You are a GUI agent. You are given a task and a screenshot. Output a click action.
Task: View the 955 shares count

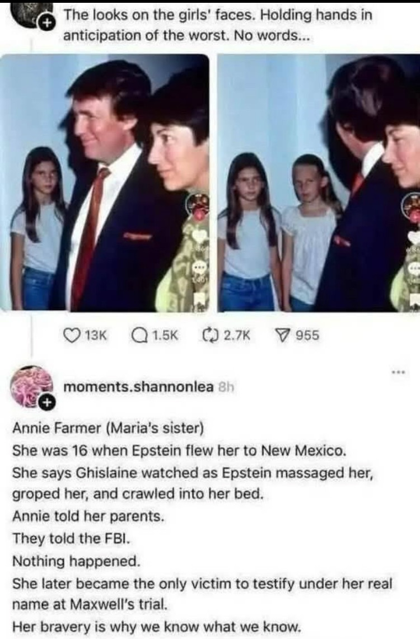pyautogui.click(x=307, y=335)
